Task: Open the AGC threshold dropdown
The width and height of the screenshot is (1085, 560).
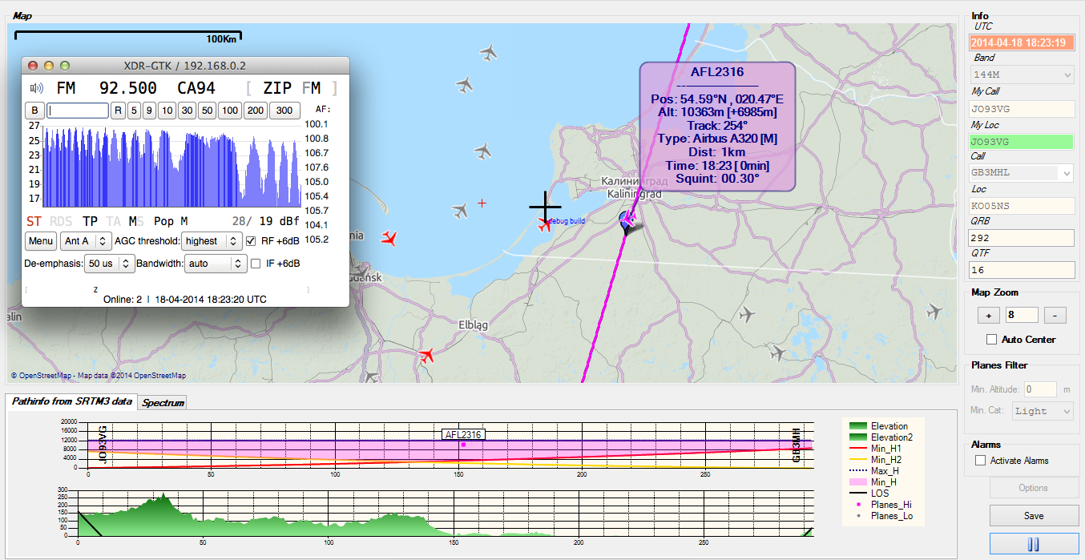Action: 211,241
